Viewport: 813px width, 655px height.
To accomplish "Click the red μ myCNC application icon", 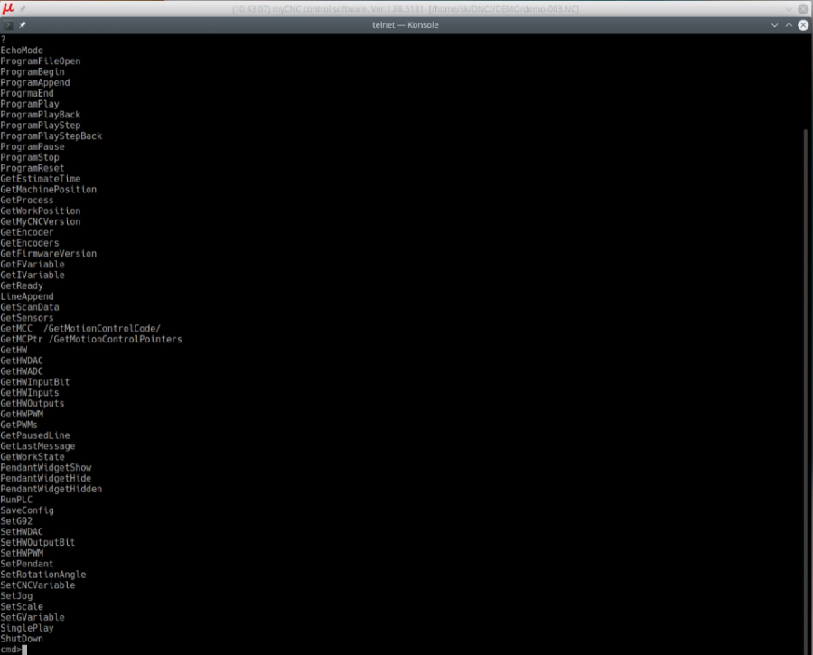I will click(x=8, y=7).
